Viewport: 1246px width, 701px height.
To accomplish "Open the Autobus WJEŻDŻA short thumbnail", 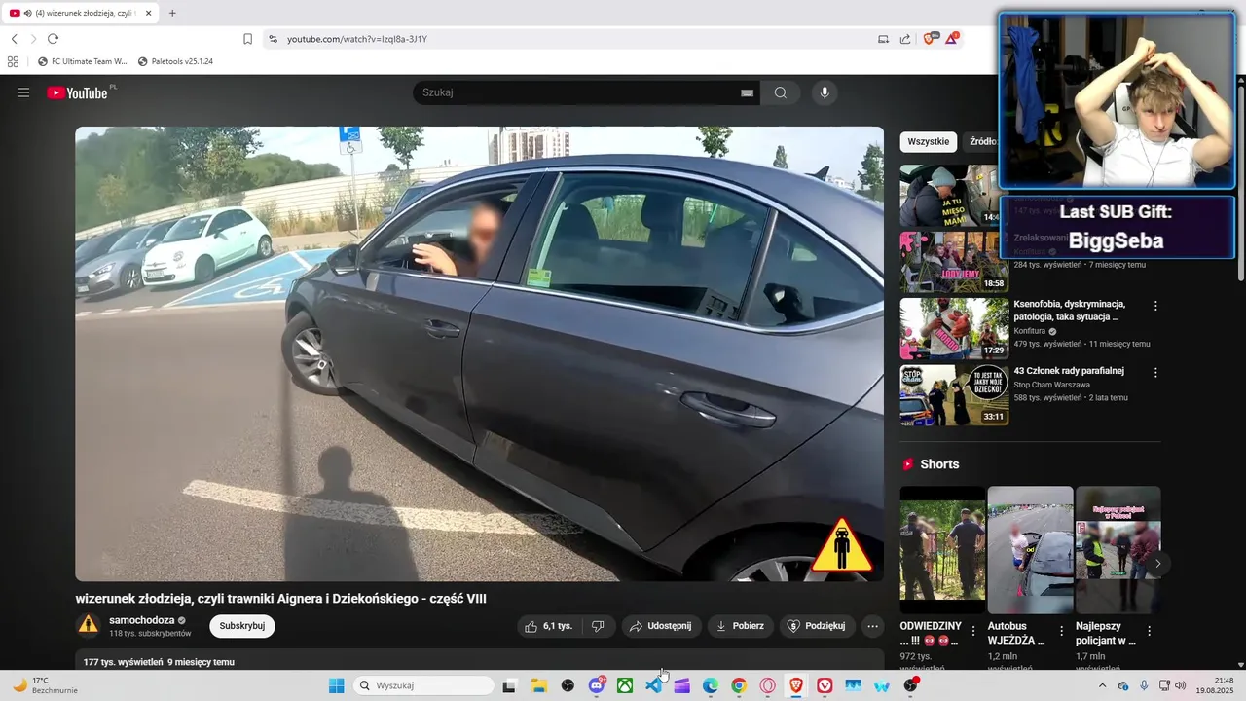I will [1030, 550].
